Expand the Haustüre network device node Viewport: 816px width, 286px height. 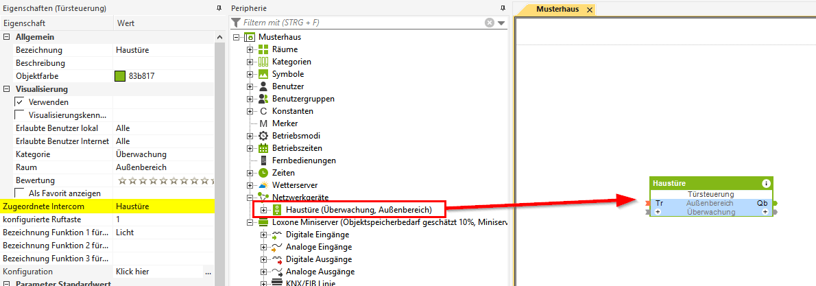(x=264, y=210)
